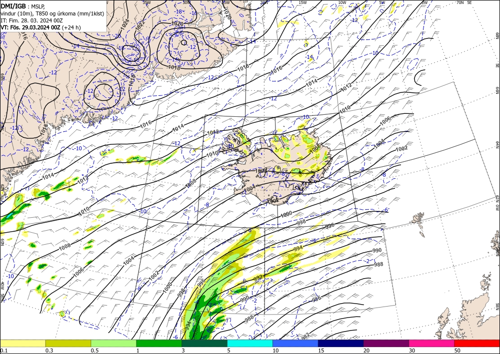This screenshot has height=354, width=500.
Task: Click the '1022' isobar label over Greenland
Action: pos(140,25)
